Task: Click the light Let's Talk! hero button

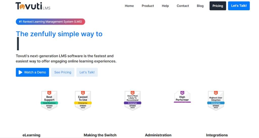Action: 87,72
